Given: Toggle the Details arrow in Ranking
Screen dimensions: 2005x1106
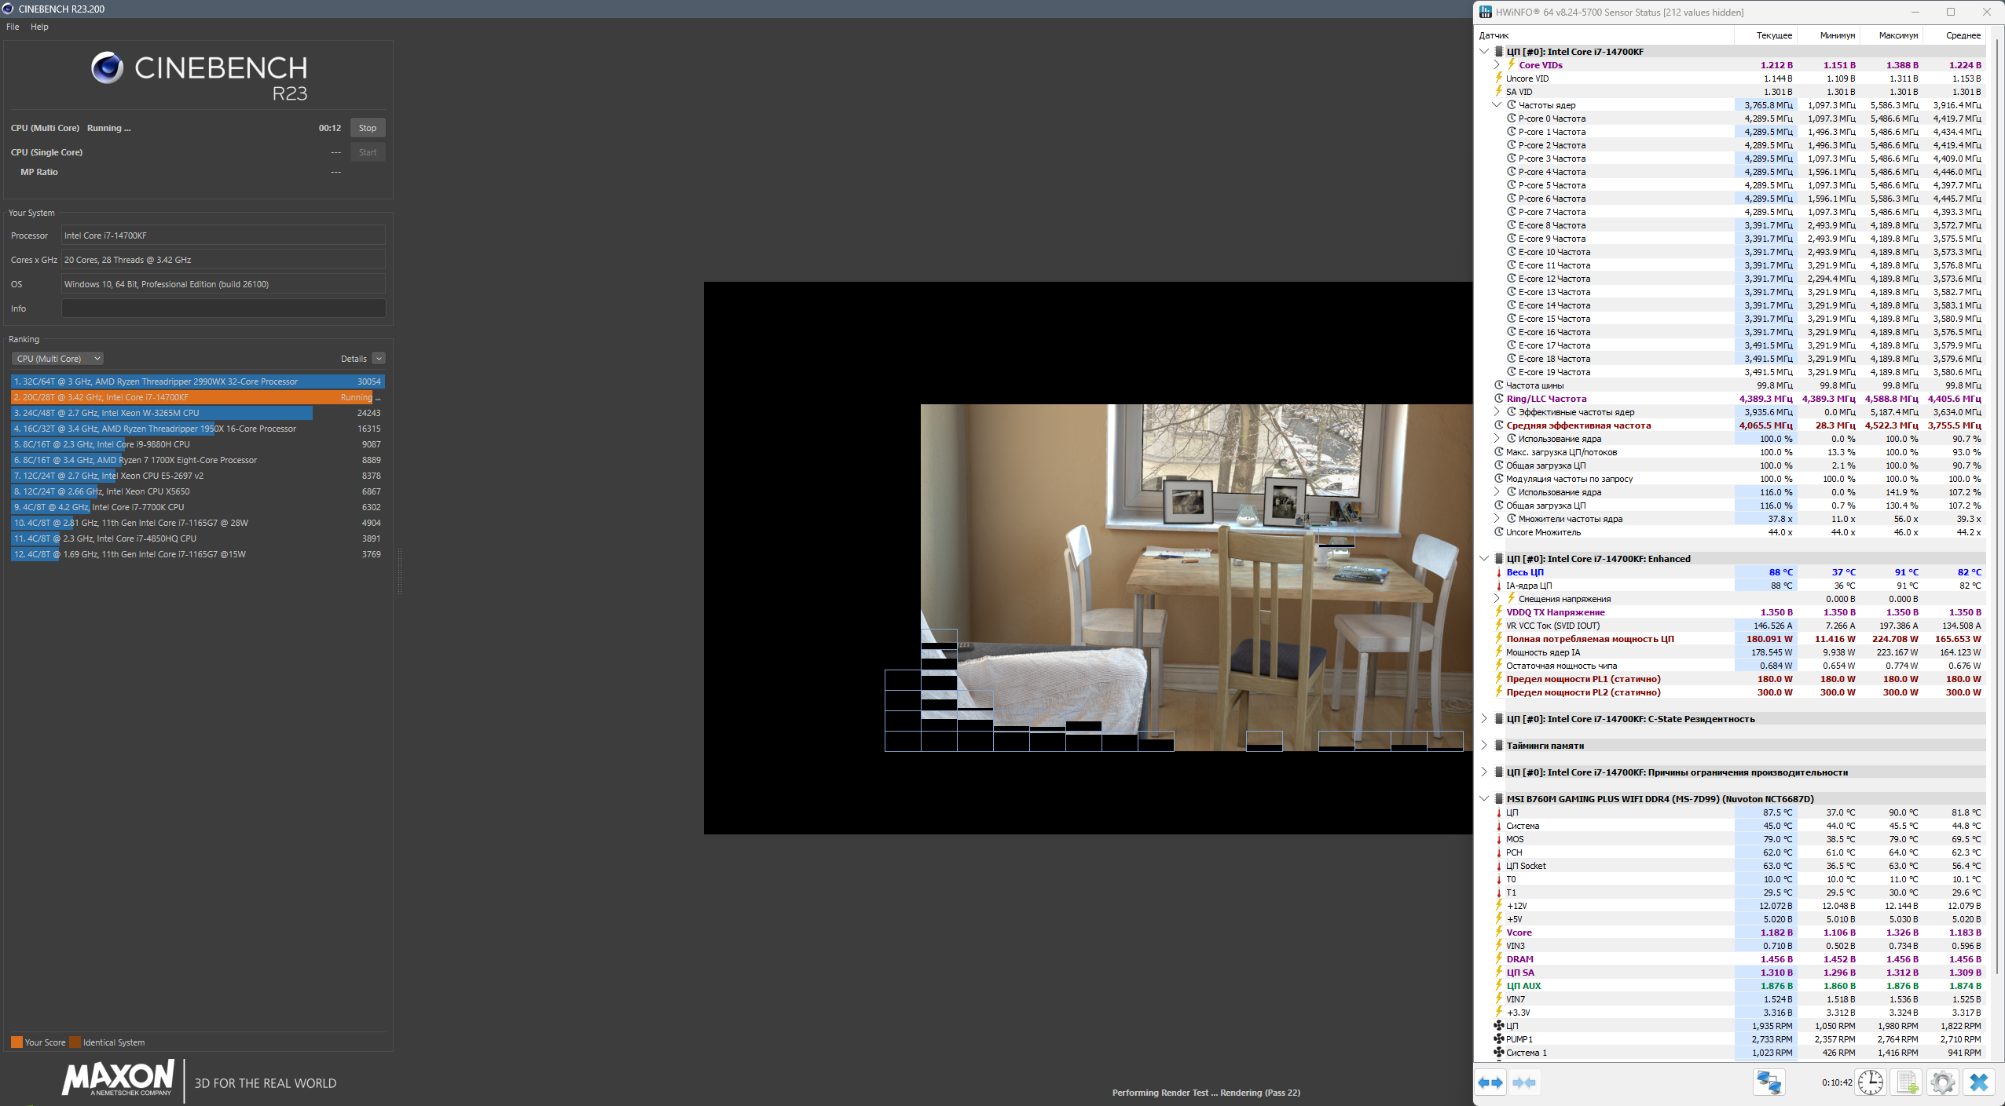Looking at the screenshot, I should coord(379,359).
